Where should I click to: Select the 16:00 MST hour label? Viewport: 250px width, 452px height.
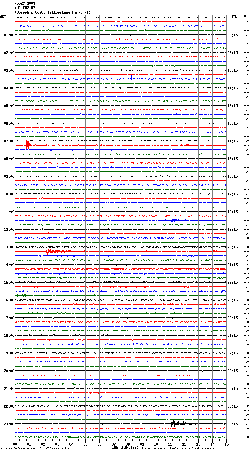coord(9,300)
